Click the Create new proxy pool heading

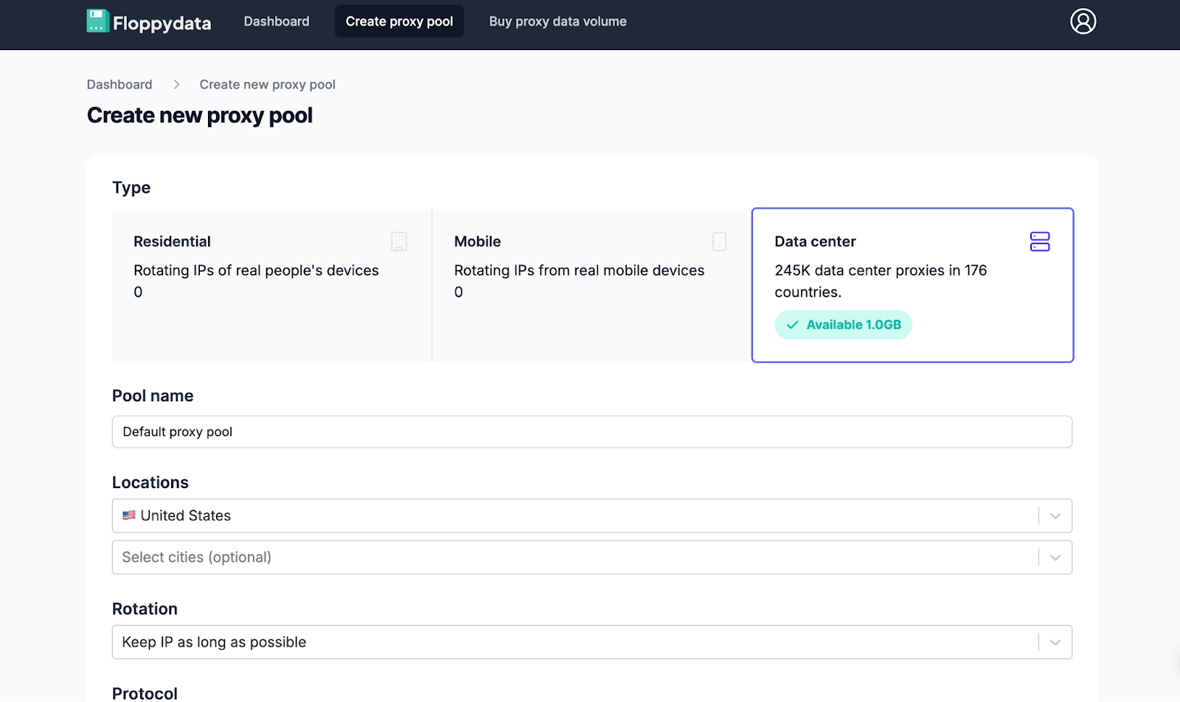(200, 116)
